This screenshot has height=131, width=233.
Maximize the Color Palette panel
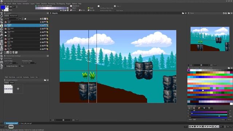(x=232, y=68)
